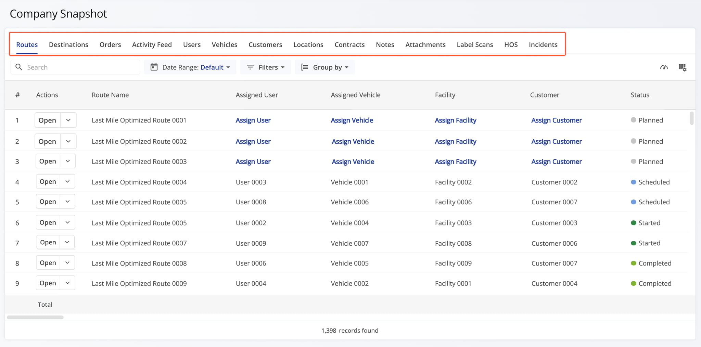Expand actions chevron for Route 0009
This screenshot has width=701, height=347.
(67, 283)
